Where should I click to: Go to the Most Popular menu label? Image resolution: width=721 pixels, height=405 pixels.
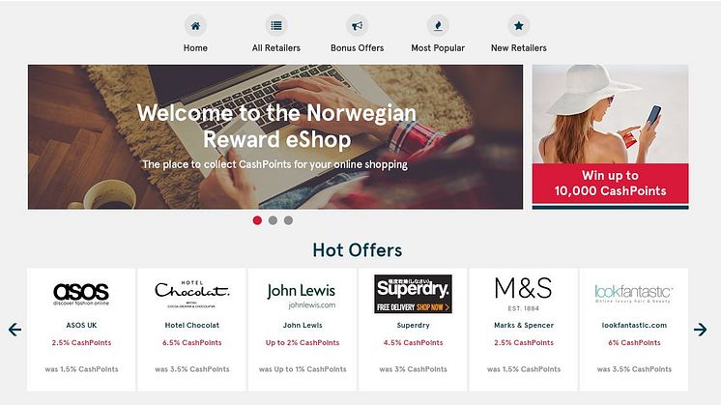[438, 47]
